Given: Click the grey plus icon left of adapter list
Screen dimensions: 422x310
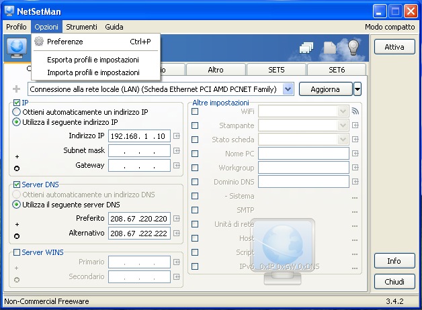Looking at the screenshot, I should pyautogui.click(x=17, y=89).
